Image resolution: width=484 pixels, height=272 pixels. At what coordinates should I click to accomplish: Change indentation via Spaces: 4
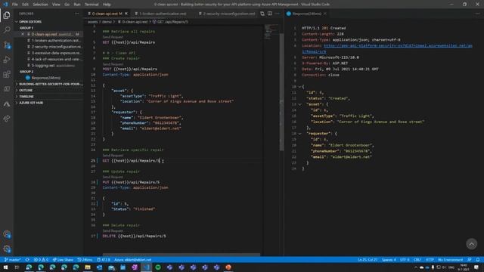click(389, 260)
